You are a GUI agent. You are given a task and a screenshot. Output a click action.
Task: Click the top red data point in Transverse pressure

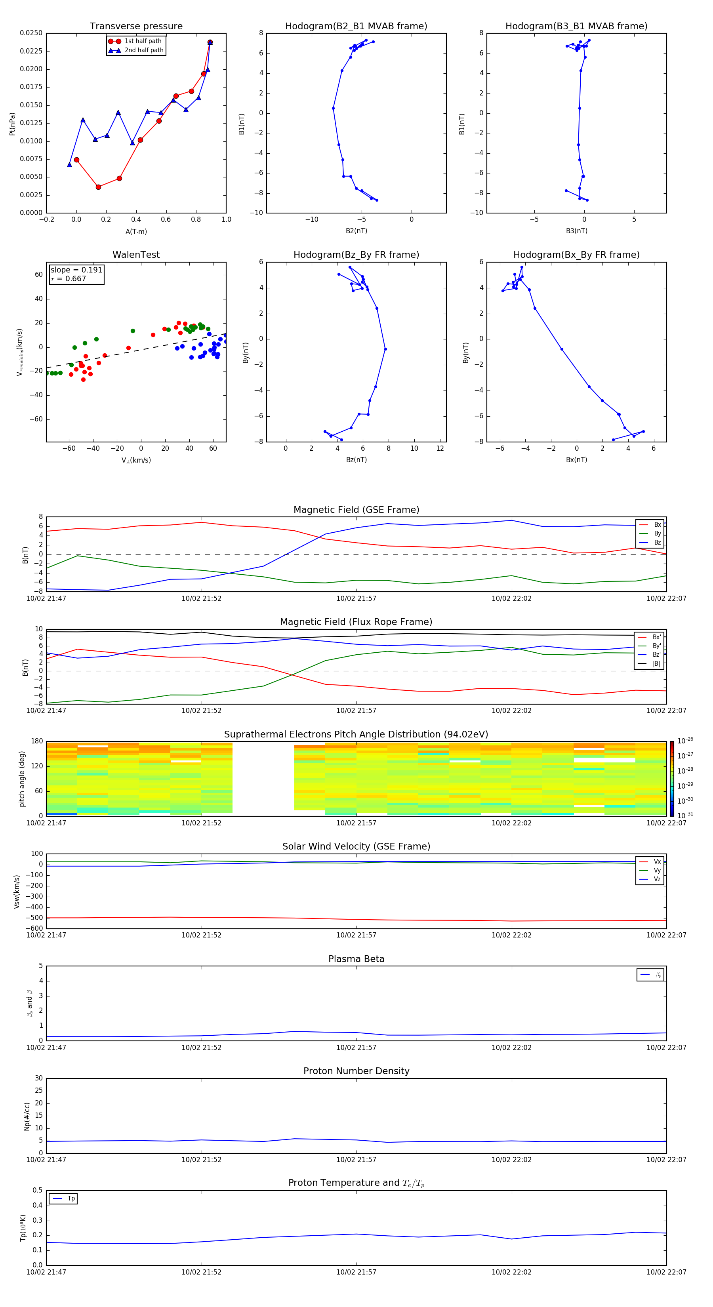210,42
